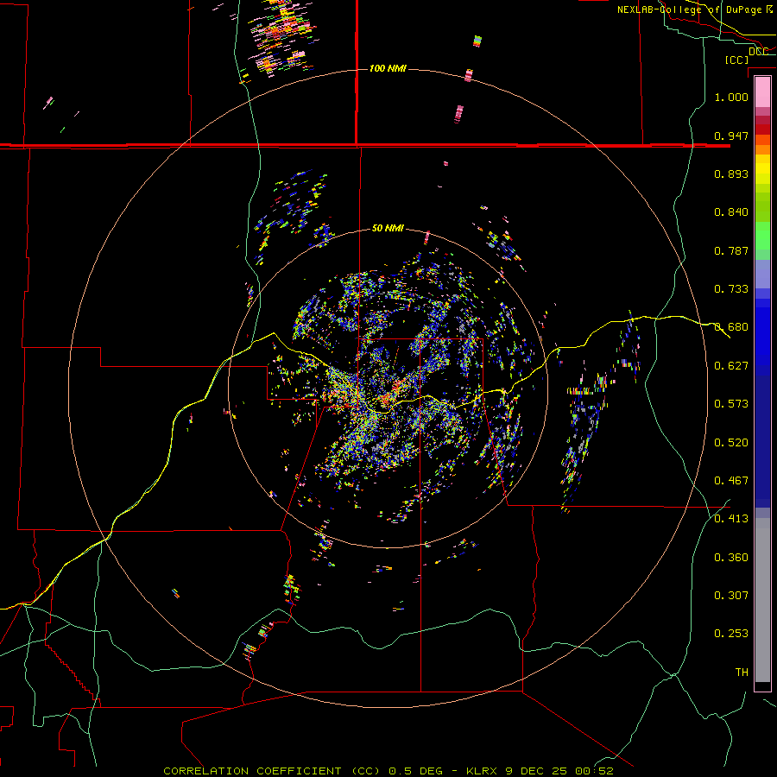The width and height of the screenshot is (777, 777).
Task: Click the Correlation Coefficient KLRX caption text
Action: [x=388, y=771]
